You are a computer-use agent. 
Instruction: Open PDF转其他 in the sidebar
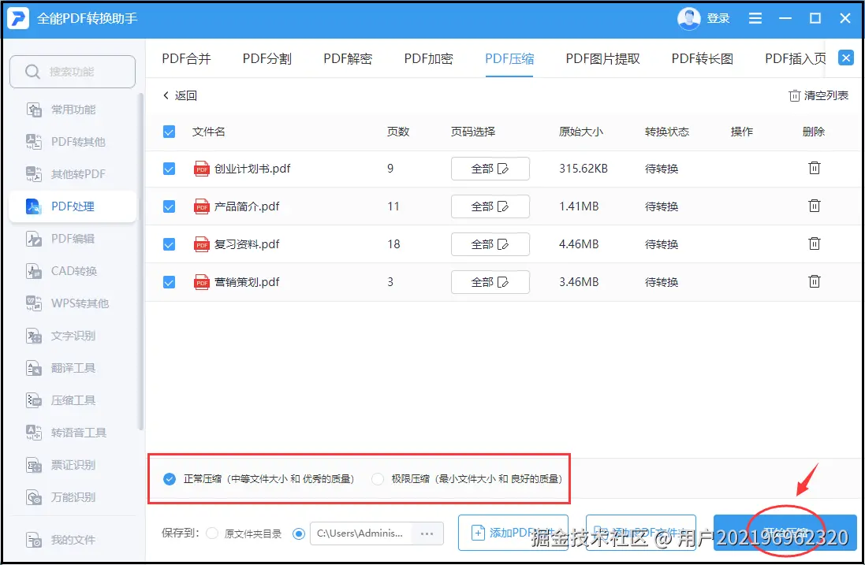[73, 142]
